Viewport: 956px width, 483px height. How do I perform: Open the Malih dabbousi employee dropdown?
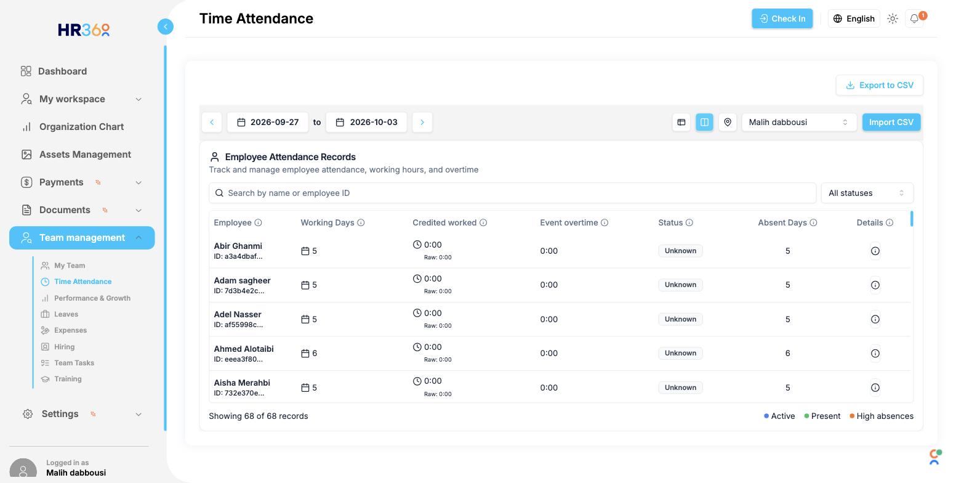[x=799, y=122]
